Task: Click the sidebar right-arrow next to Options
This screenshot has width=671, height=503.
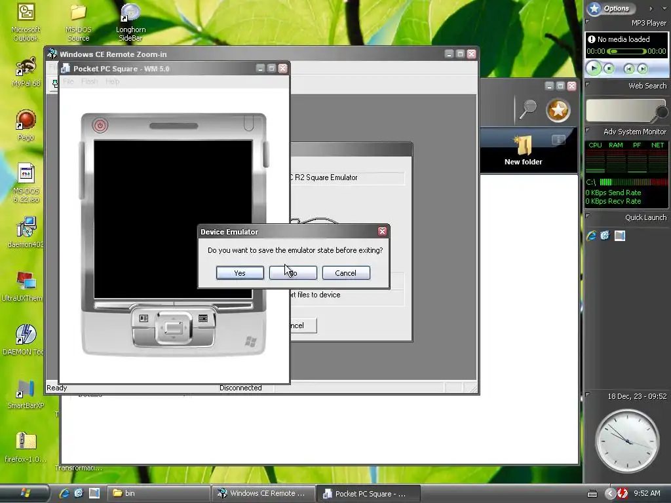Action: (651, 9)
